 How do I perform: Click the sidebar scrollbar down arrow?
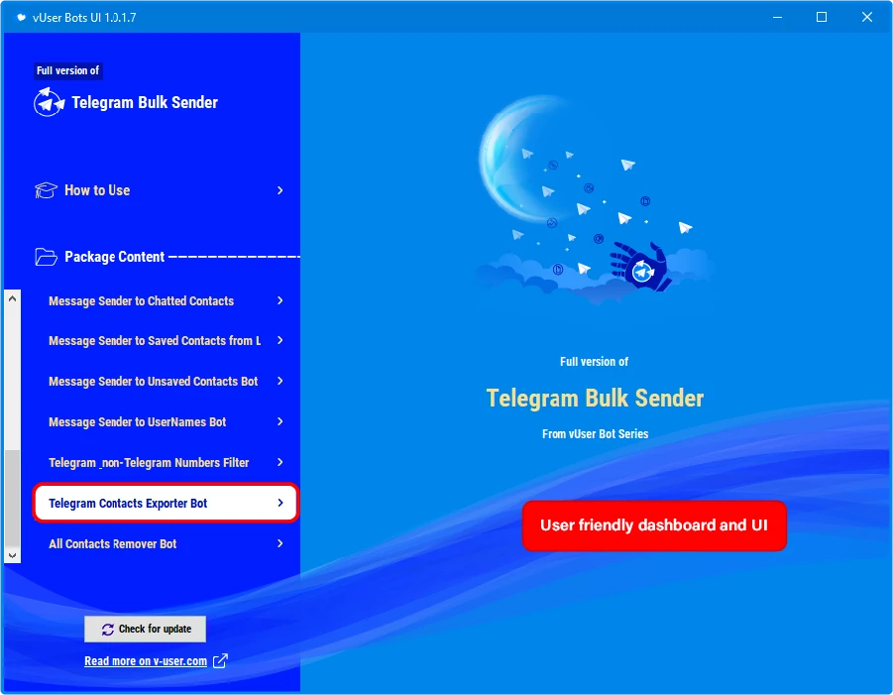pos(13,555)
